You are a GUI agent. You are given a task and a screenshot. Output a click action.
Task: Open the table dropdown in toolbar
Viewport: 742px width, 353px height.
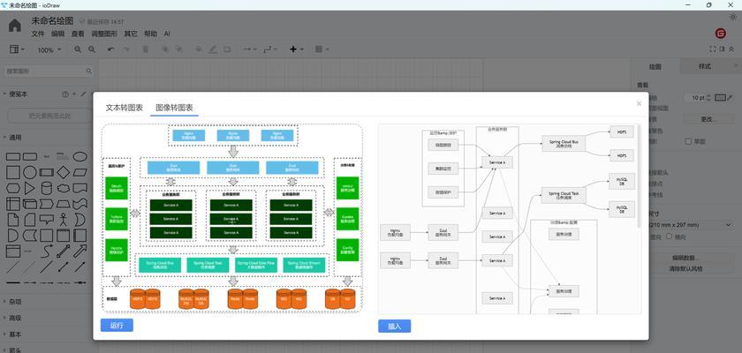322,49
